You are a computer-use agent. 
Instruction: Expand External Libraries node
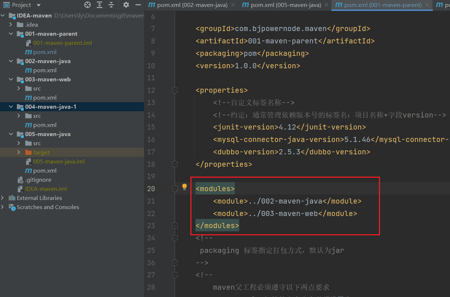3,198
